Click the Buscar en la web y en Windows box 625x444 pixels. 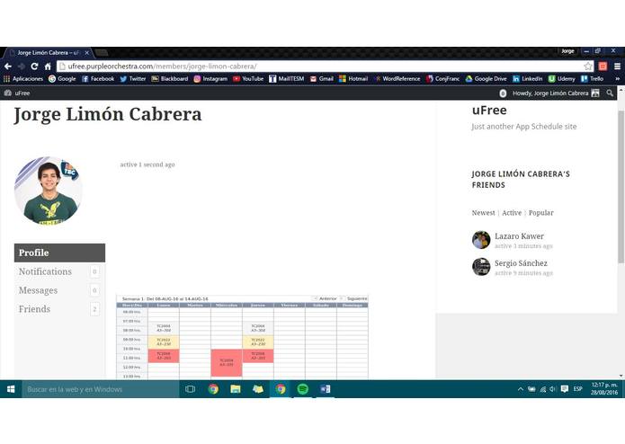[x=101, y=389]
